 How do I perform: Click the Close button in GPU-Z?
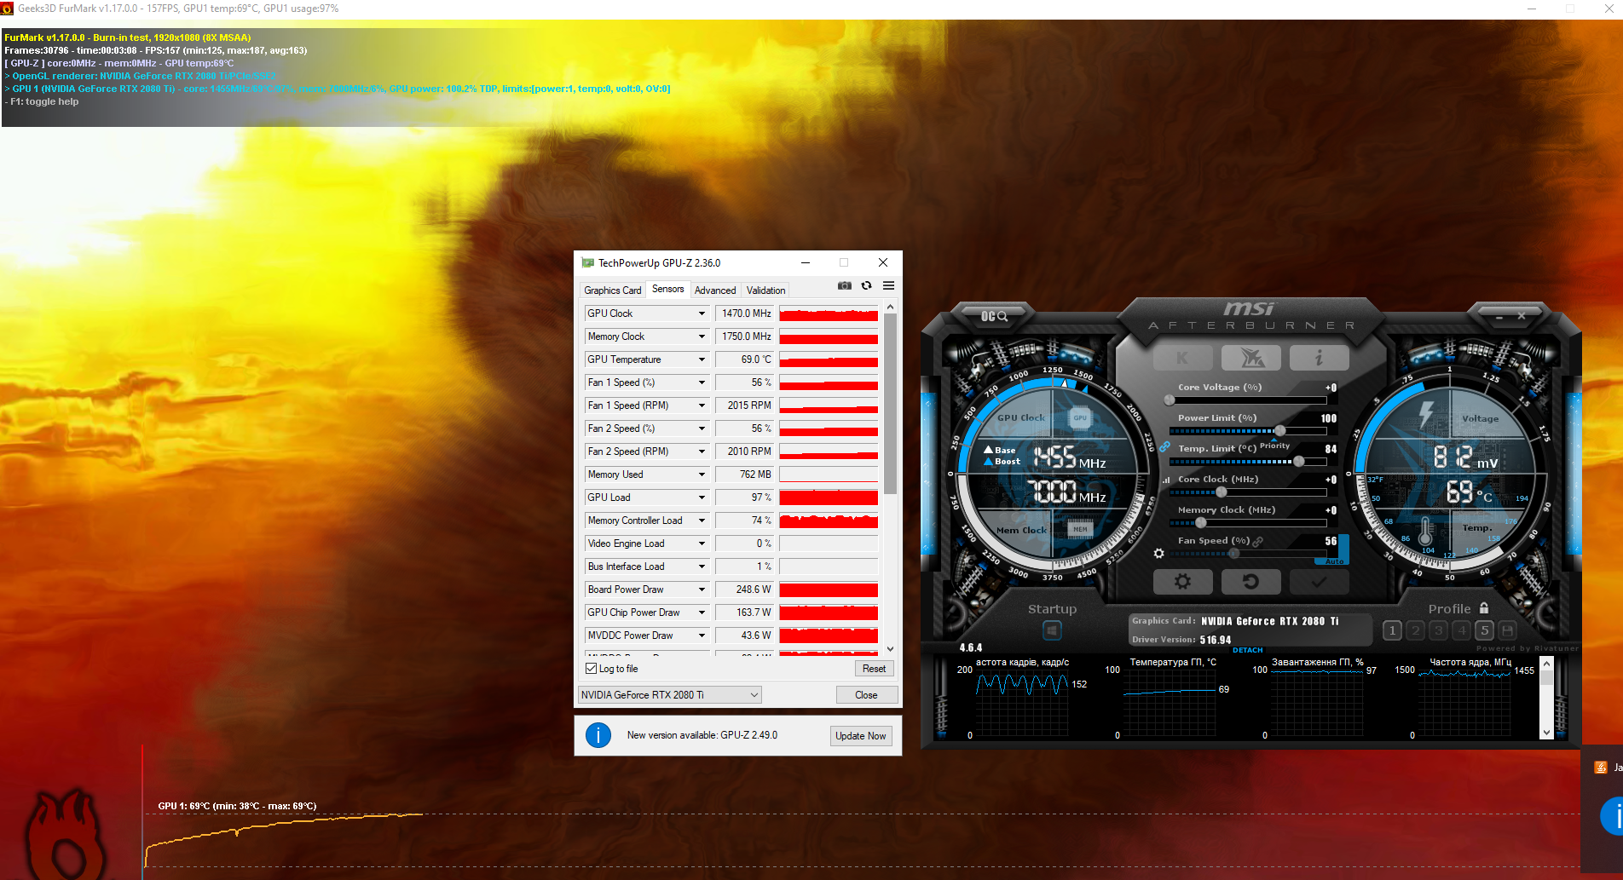[866, 695]
